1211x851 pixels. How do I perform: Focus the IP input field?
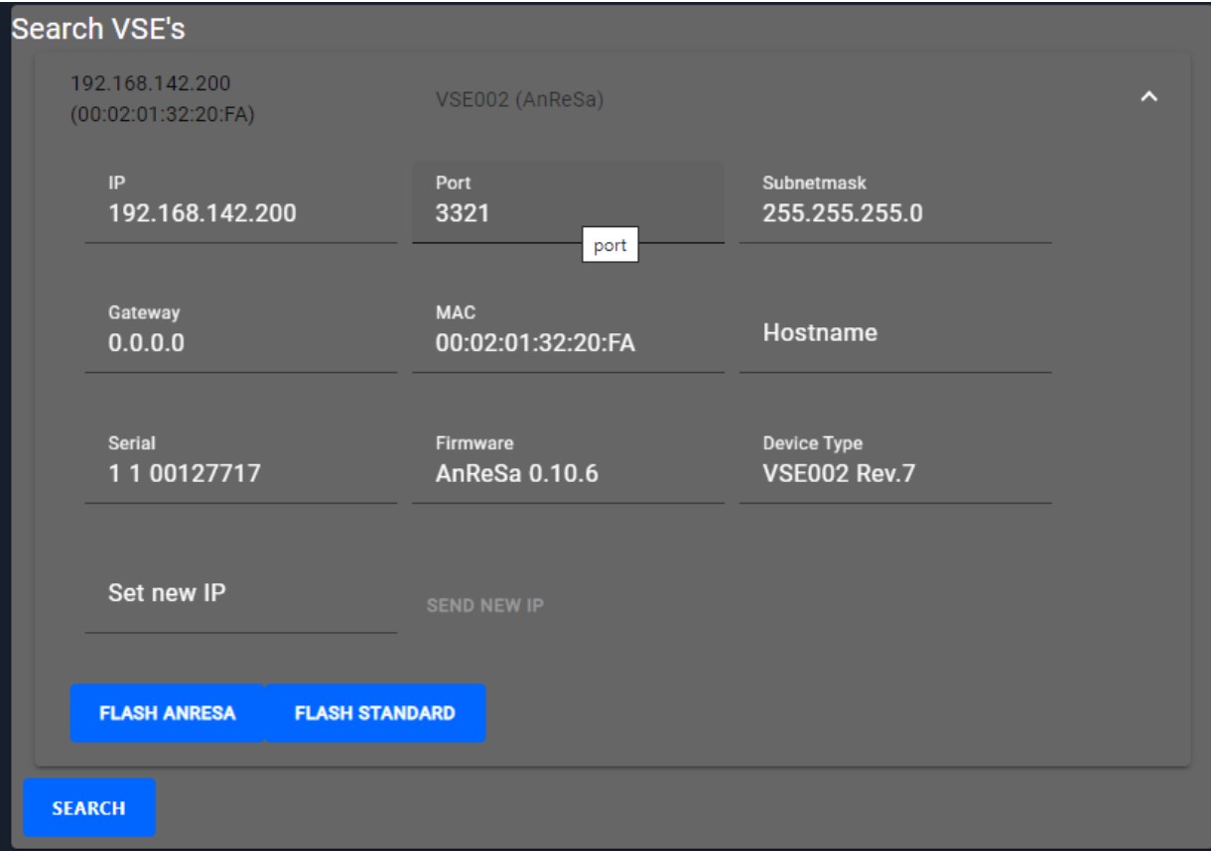(x=240, y=213)
